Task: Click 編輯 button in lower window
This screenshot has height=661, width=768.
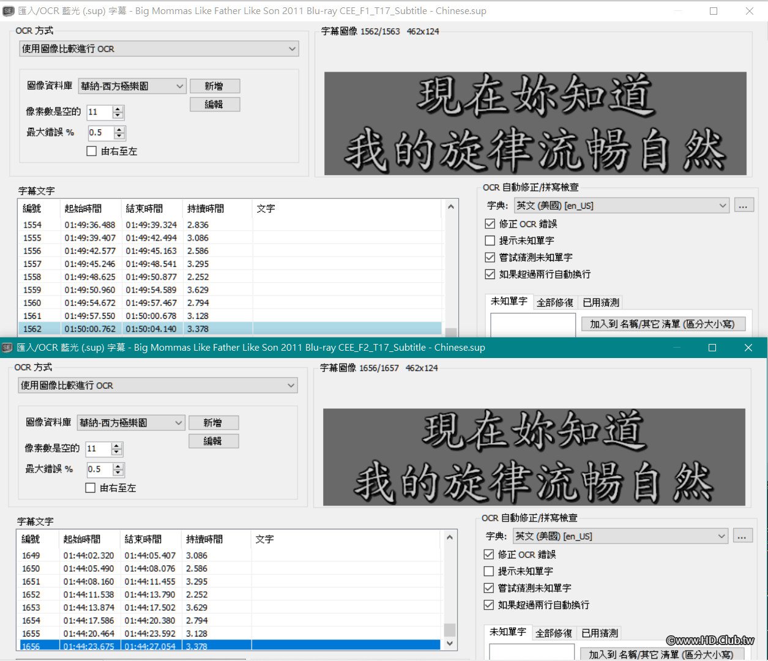Action: click(x=213, y=441)
